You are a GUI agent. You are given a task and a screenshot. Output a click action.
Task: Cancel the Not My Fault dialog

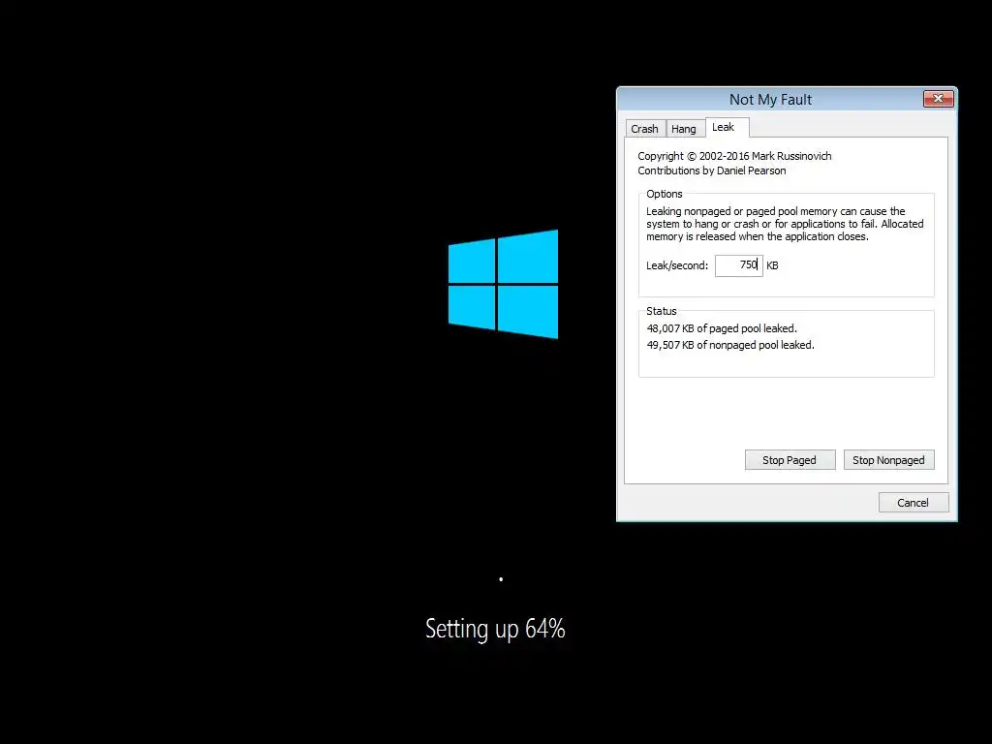click(x=913, y=503)
